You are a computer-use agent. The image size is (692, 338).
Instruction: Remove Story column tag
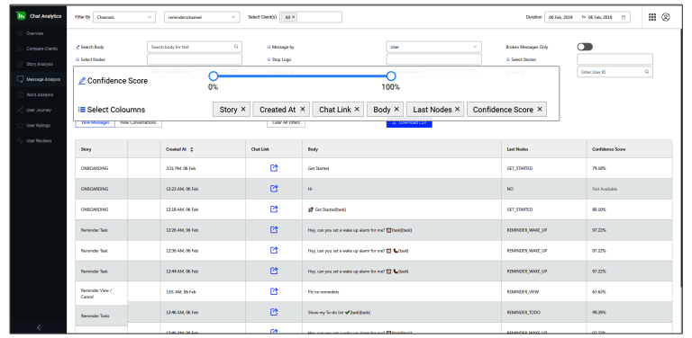tap(243, 109)
